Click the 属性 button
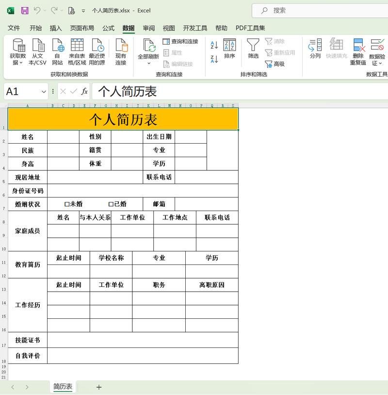The width and height of the screenshot is (388, 395). point(173,52)
